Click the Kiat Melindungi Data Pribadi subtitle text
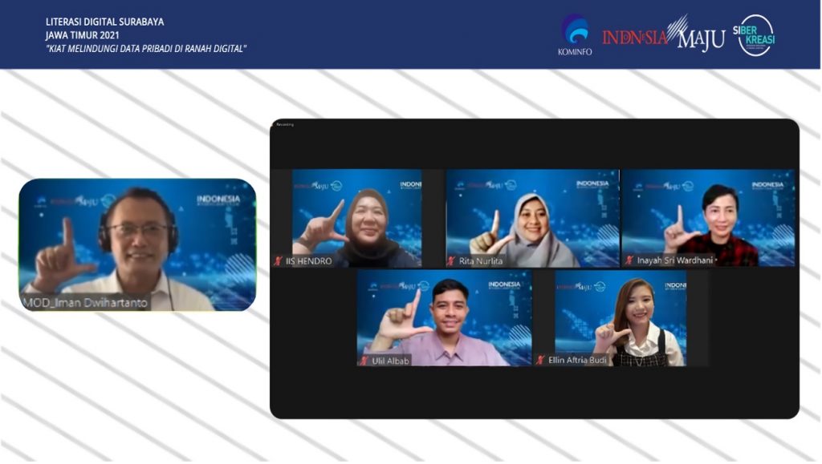Screen dimensions: 822x464 pos(146,49)
